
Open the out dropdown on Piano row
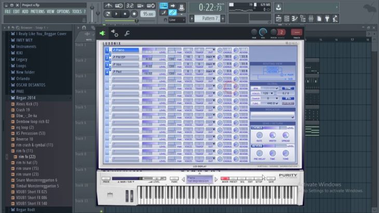pyautogui.click(x=210, y=50)
